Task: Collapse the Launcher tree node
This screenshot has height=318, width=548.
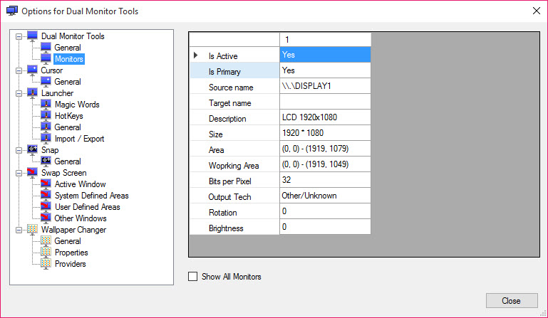Action: (19, 93)
